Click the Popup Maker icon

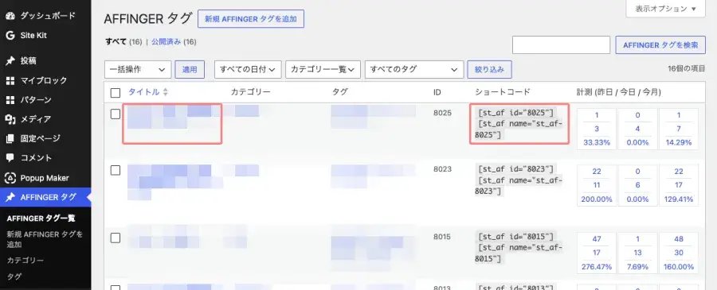10,178
